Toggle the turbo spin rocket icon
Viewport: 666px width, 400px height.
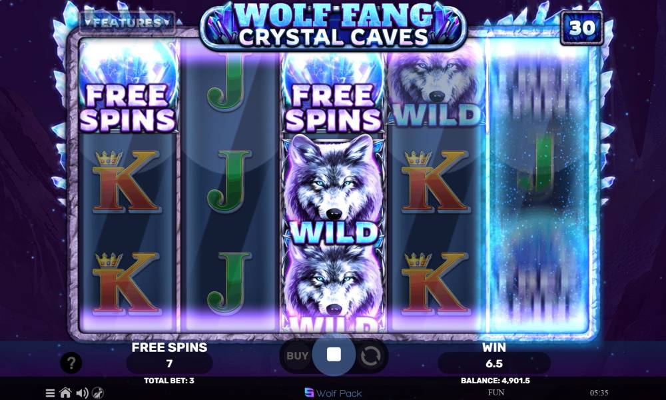98,393
